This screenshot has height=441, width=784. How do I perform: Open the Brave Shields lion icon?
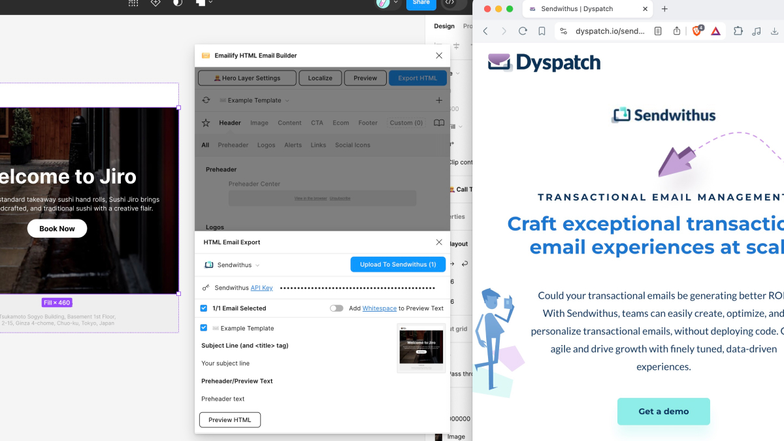point(697,30)
